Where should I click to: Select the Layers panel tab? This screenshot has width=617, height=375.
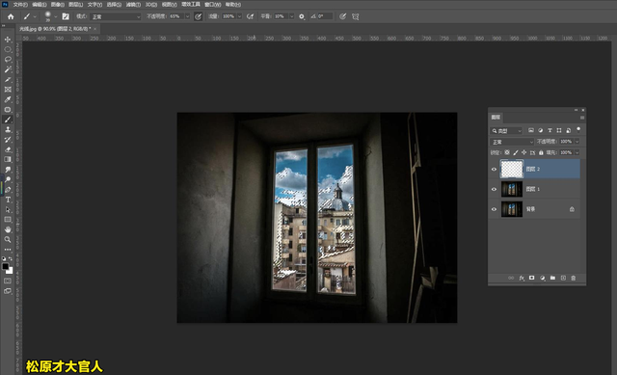coord(496,118)
